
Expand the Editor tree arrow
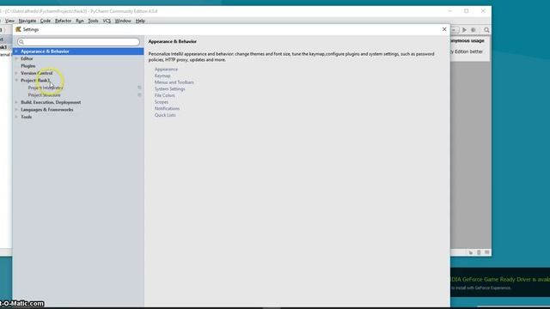tap(16, 59)
